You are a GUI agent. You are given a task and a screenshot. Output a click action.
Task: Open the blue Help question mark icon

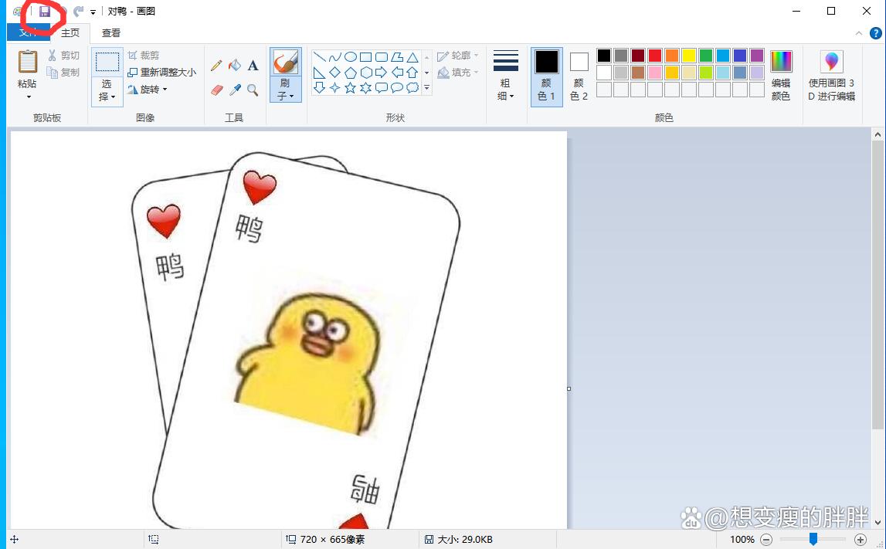(875, 33)
